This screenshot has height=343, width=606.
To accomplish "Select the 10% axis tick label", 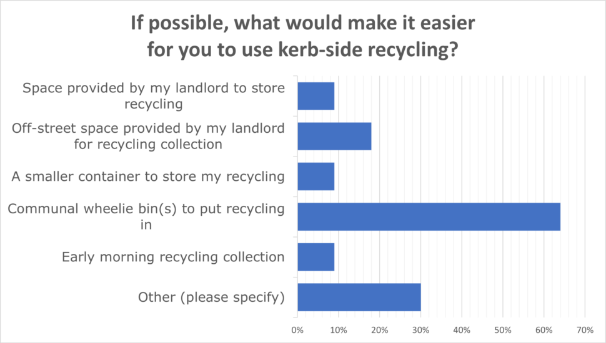I will pyautogui.click(x=339, y=331).
